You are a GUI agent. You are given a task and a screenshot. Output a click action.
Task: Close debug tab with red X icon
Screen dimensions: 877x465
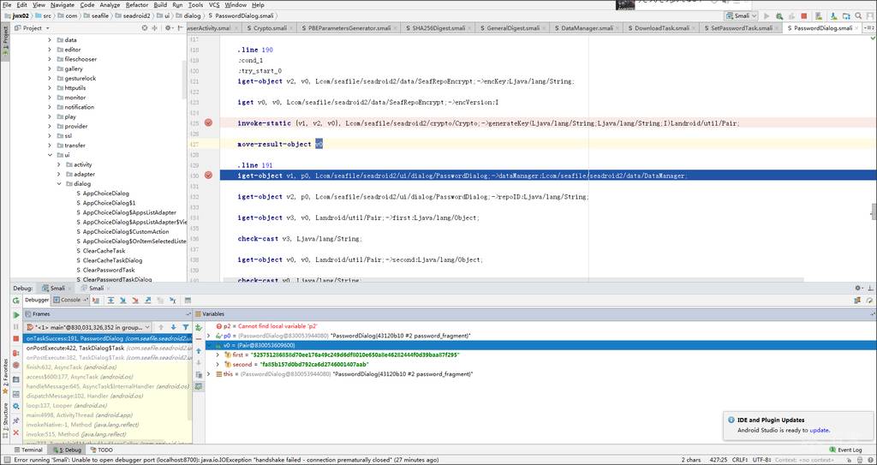pos(15,433)
